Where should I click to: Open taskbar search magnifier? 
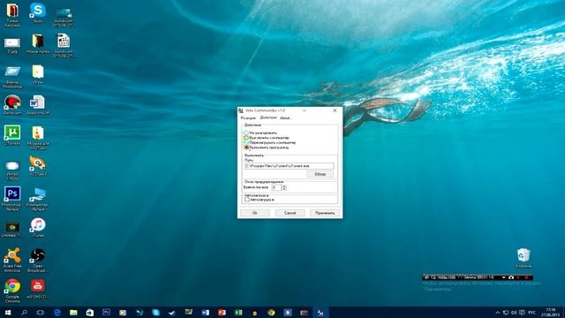tap(24, 313)
